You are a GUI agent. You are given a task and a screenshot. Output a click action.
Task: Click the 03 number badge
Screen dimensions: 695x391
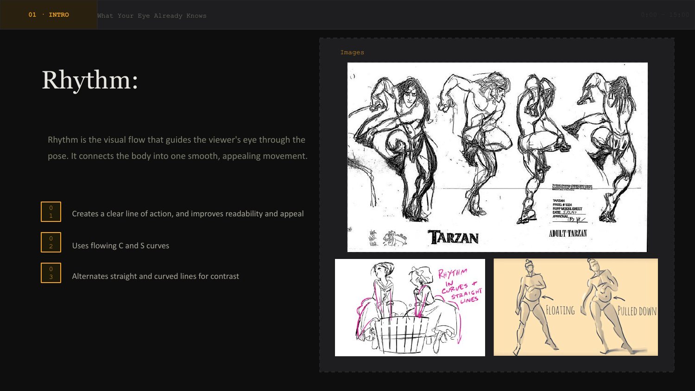point(51,273)
